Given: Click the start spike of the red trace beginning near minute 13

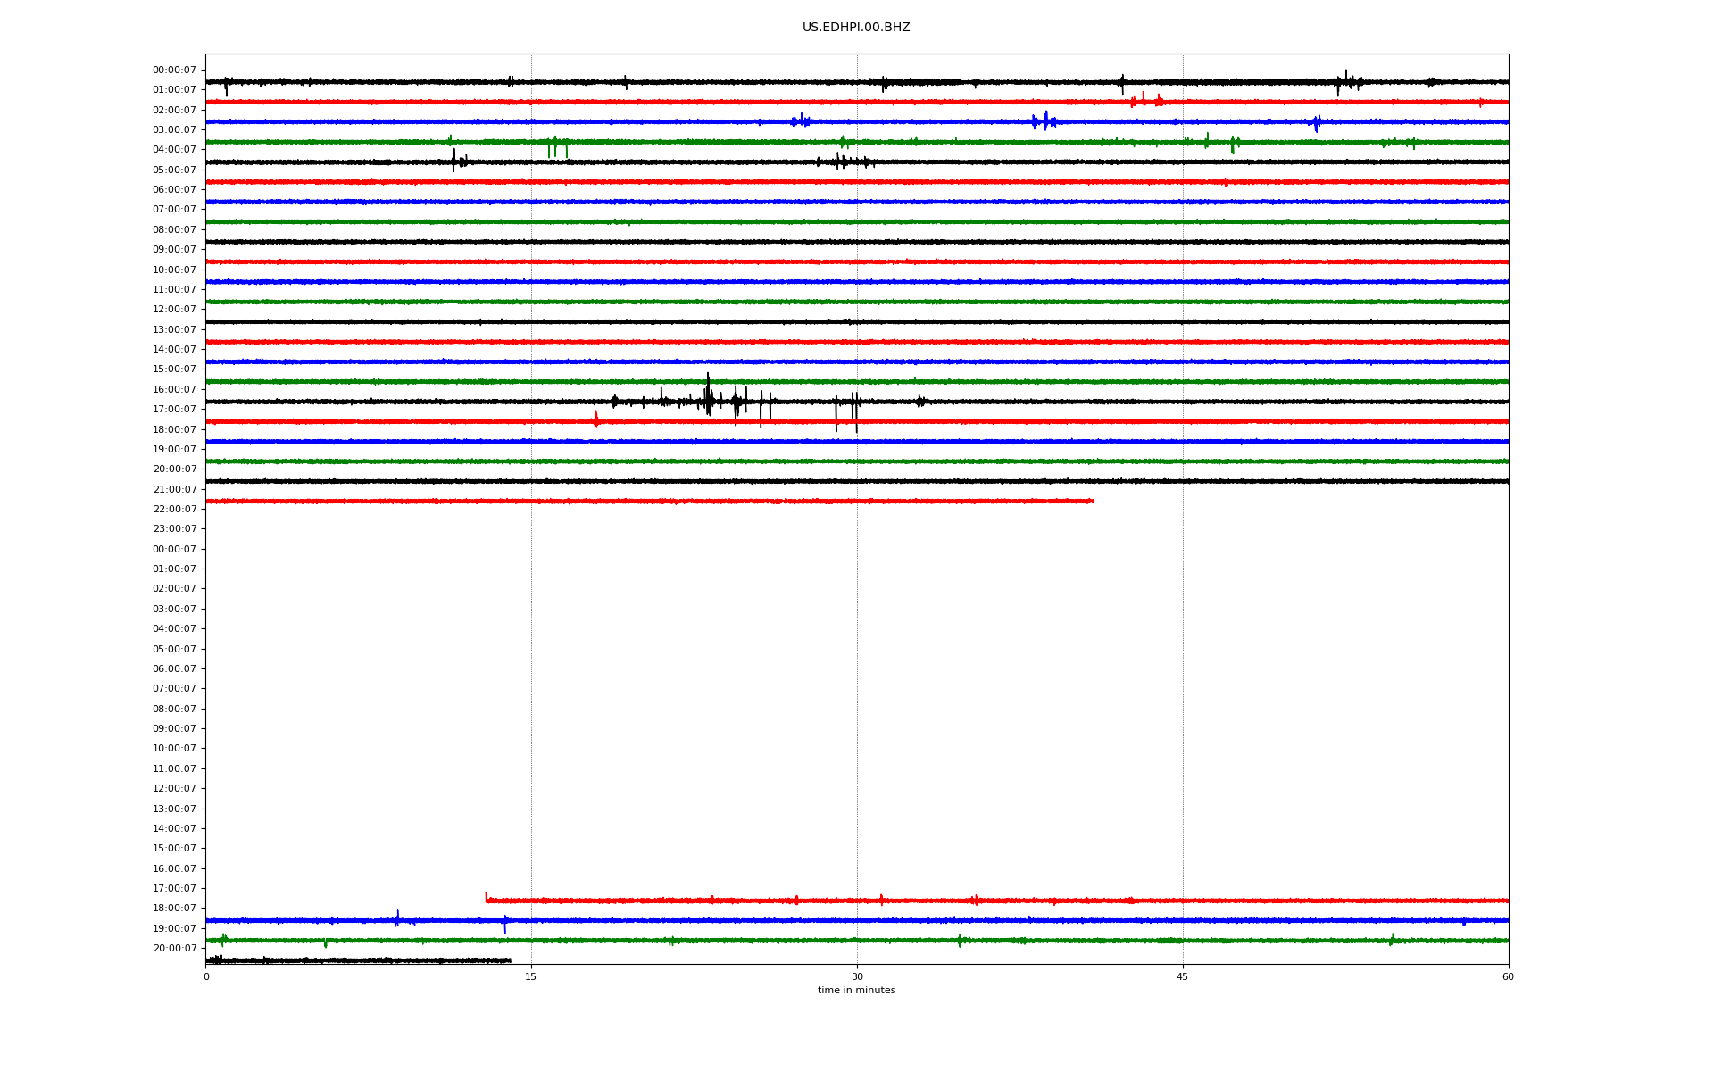Looking at the screenshot, I should (x=487, y=897).
